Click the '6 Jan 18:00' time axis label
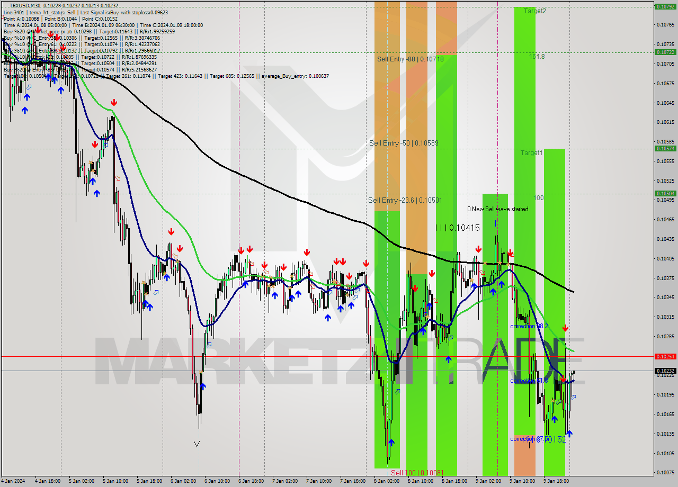 tap(251, 481)
